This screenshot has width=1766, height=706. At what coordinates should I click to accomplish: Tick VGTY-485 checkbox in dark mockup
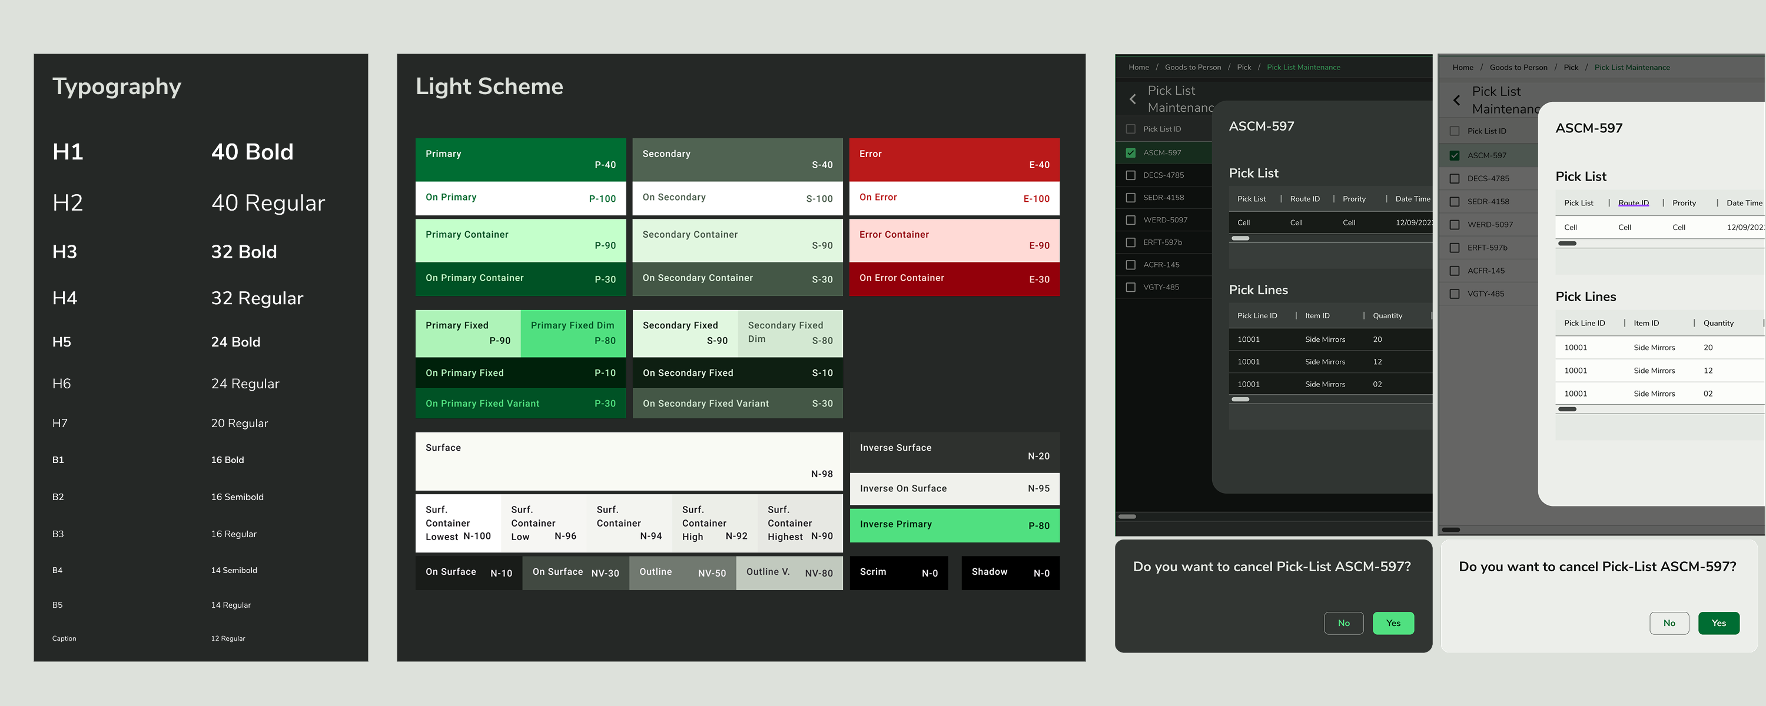(1130, 287)
